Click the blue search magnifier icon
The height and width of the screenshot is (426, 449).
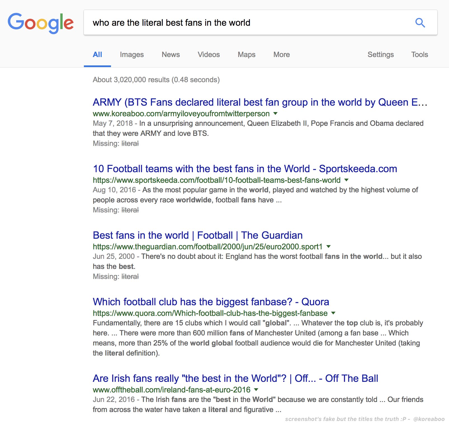click(x=420, y=23)
